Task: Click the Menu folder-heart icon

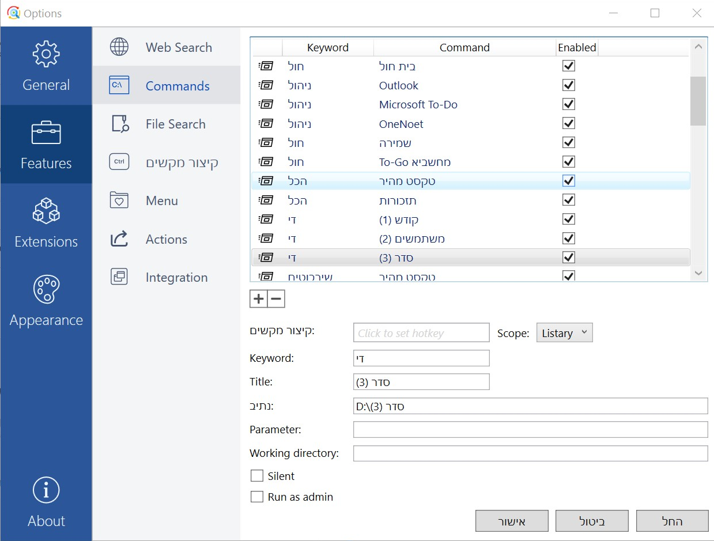Action: point(119,200)
